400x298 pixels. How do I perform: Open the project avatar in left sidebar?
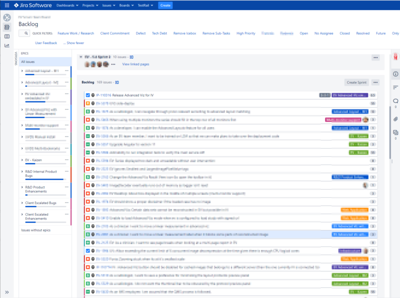pos(7,17)
